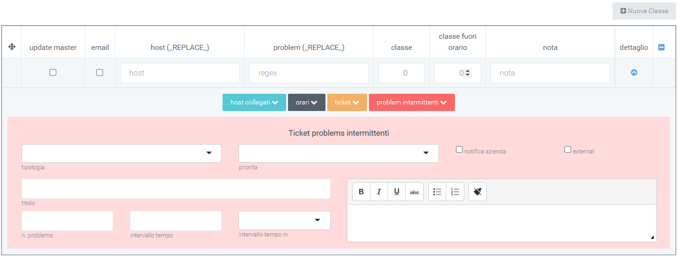The height and width of the screenshot is (257, 678).
Task: Tick the email checkbox
Action: (100, 72)
